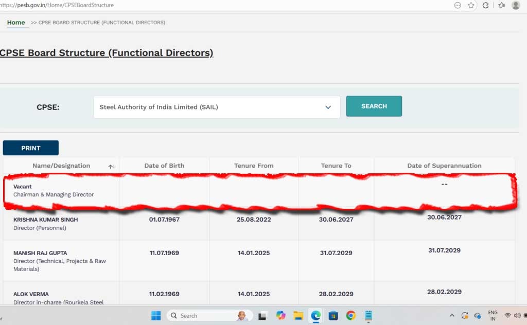The height and width of the screenshot is (325, 527).
Task: Open the Copilot icon in the taskbar
Action: [x=280, y=315]
